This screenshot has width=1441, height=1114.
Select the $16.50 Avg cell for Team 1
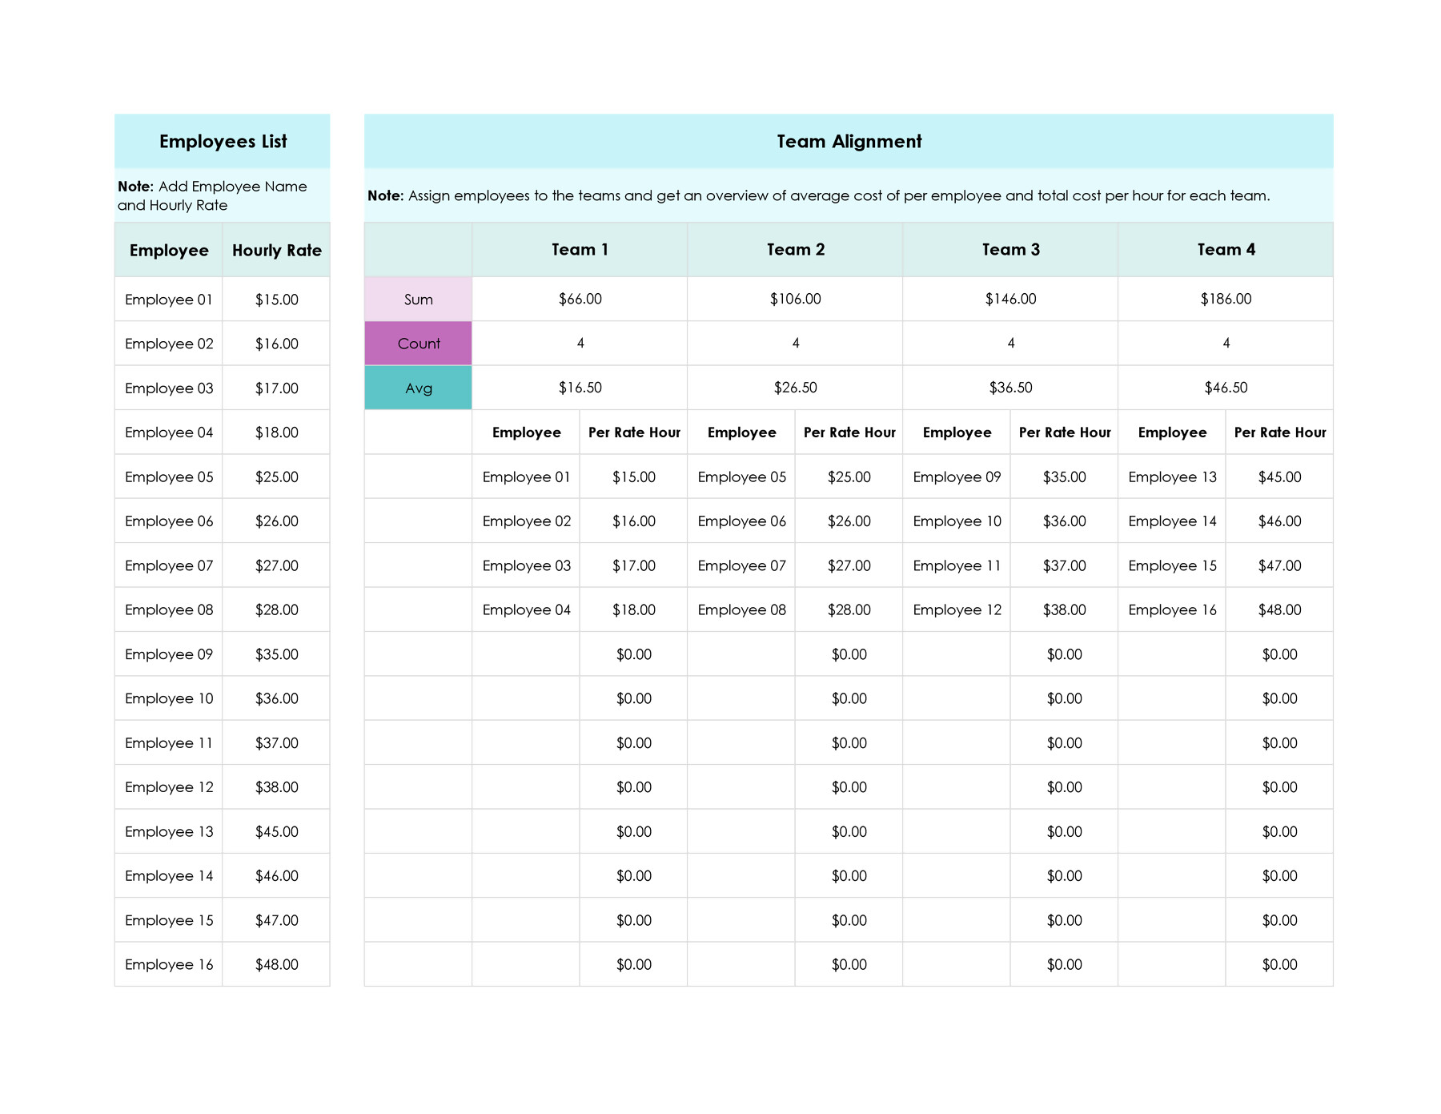coord(579,387)
